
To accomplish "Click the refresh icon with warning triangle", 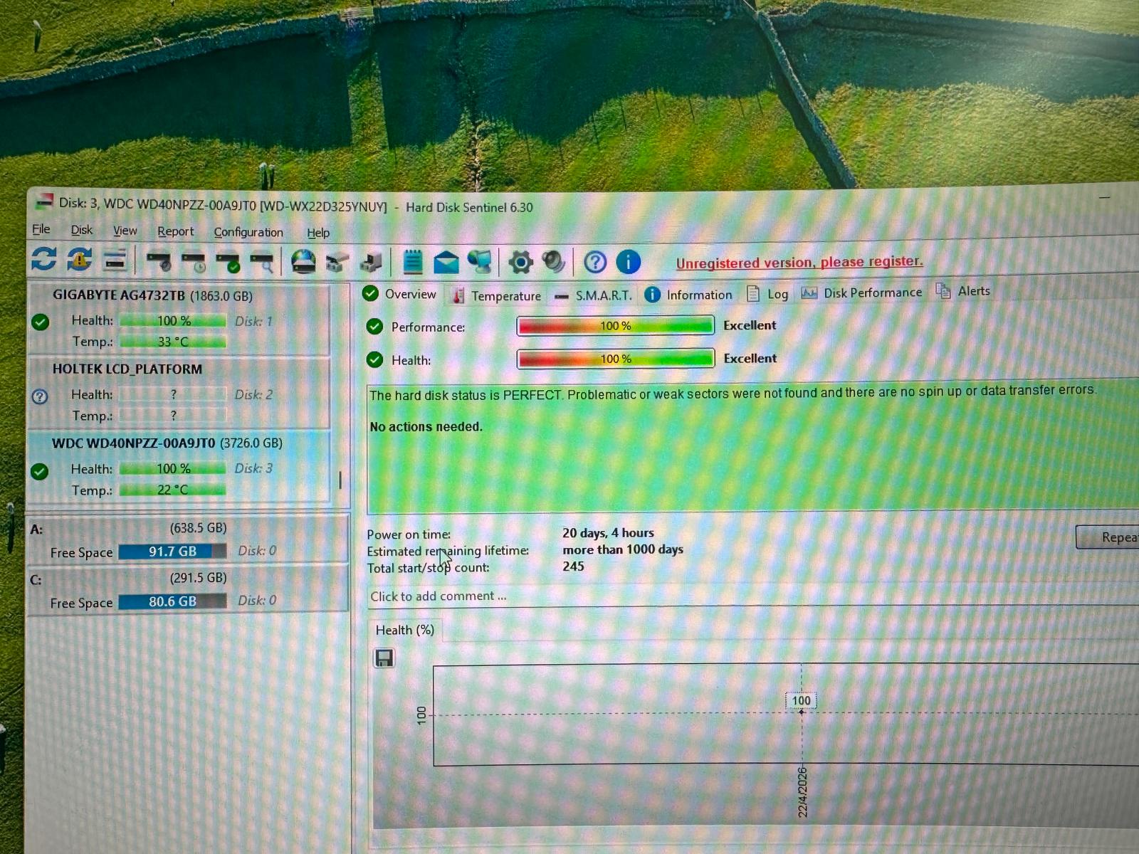I will (x=79, y=260).
